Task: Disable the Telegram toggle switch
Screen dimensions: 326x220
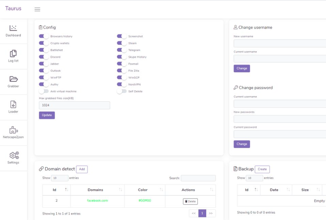Action: pos(122,50)
